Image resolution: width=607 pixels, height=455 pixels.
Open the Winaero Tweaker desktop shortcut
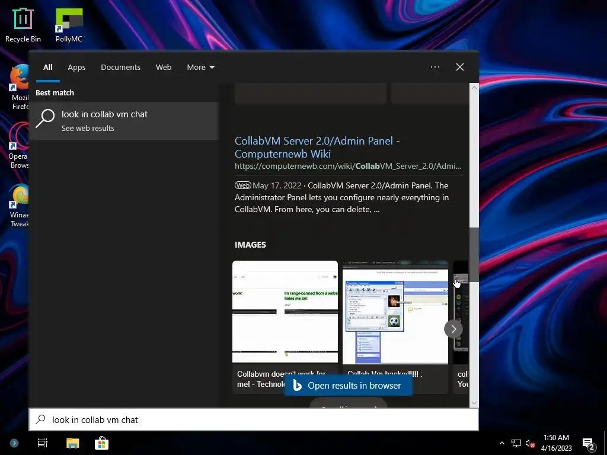click(x=20, y=206)
